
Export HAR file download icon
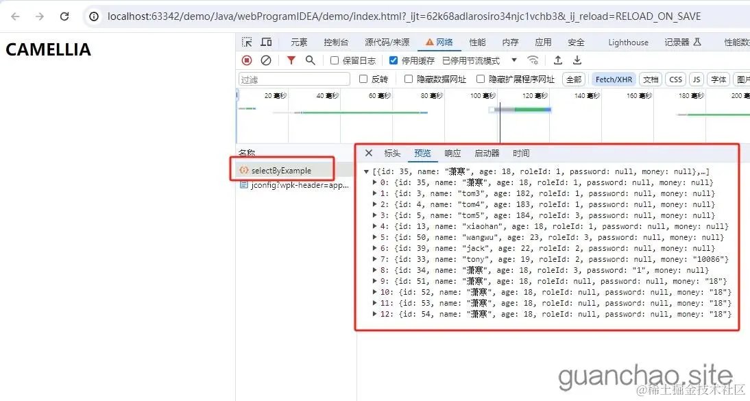[577, 60]
